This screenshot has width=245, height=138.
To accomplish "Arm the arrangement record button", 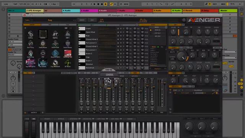I will click(x=102, y=4).
